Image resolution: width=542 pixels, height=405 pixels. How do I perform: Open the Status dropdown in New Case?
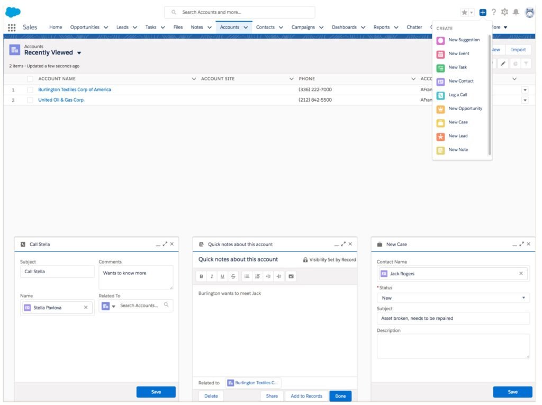point(453,298)
